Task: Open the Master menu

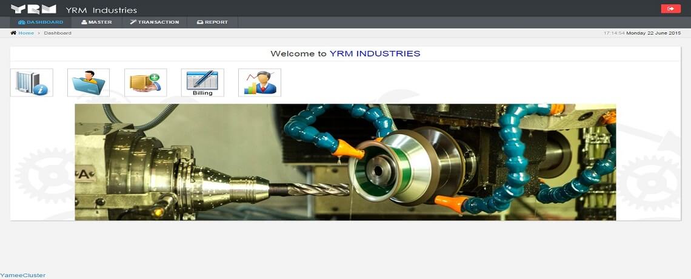Action: pos(96,22)
